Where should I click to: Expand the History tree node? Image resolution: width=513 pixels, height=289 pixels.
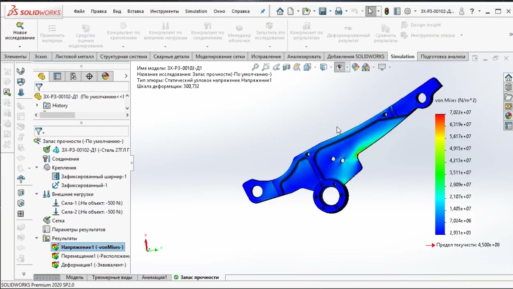coord(37,105)
